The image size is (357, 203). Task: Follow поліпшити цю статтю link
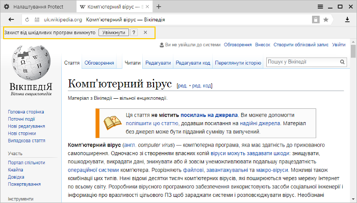coord(152,124)
